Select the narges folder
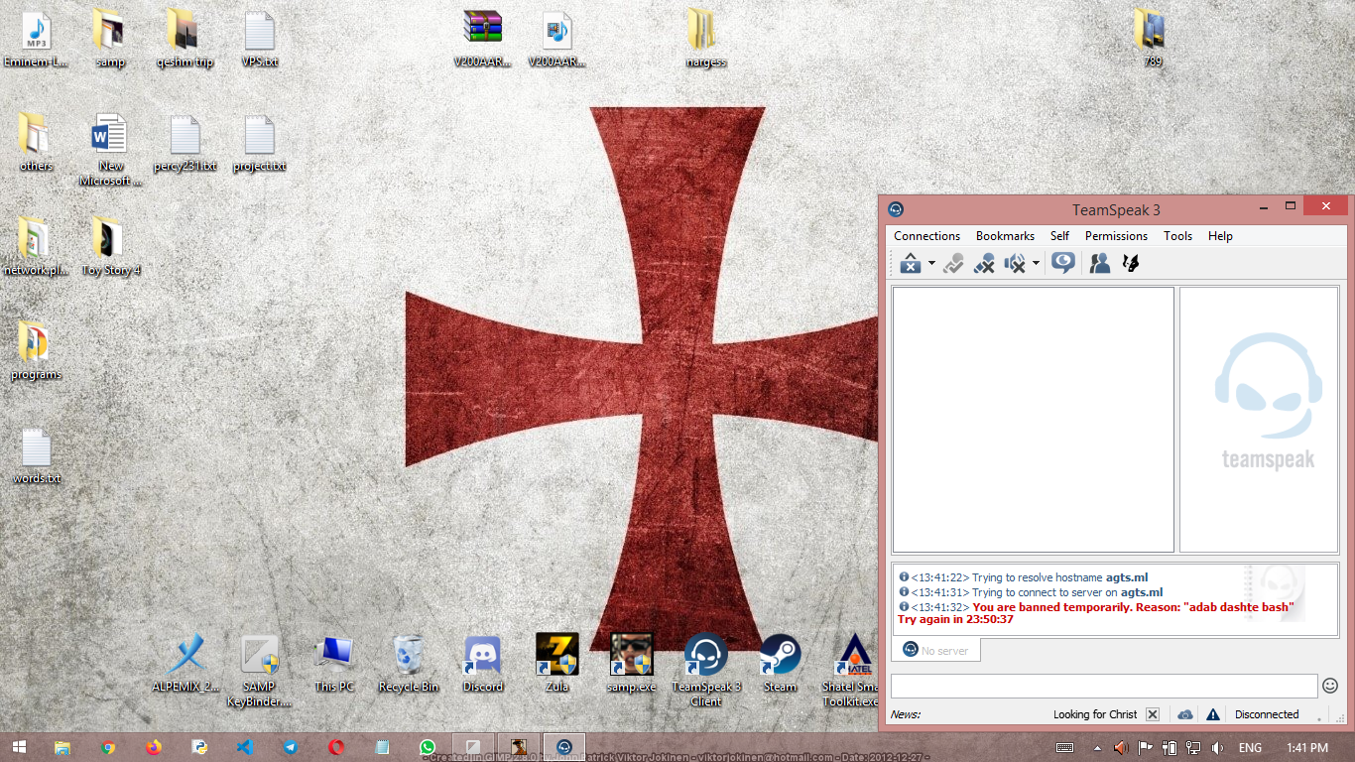1355x762 pixels. [x=705, y=40]
